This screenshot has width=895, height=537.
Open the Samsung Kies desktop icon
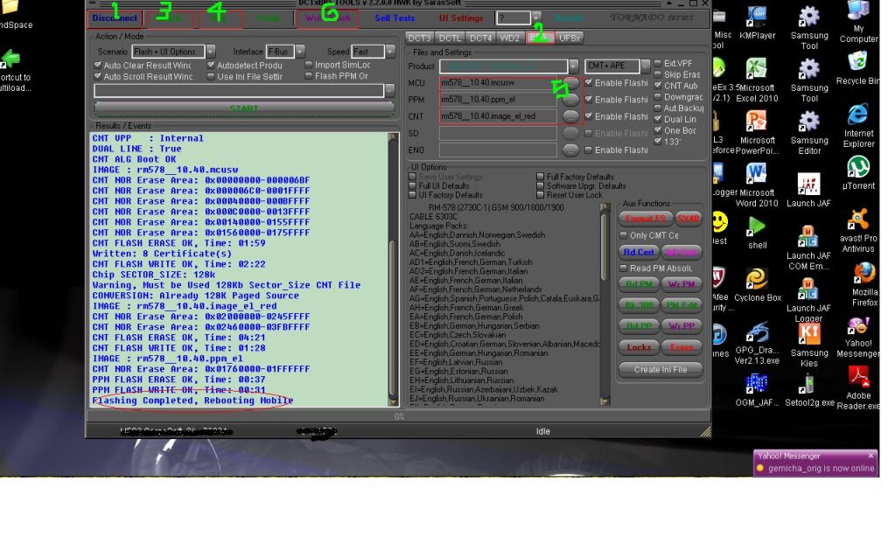click(x=808, y=345)
